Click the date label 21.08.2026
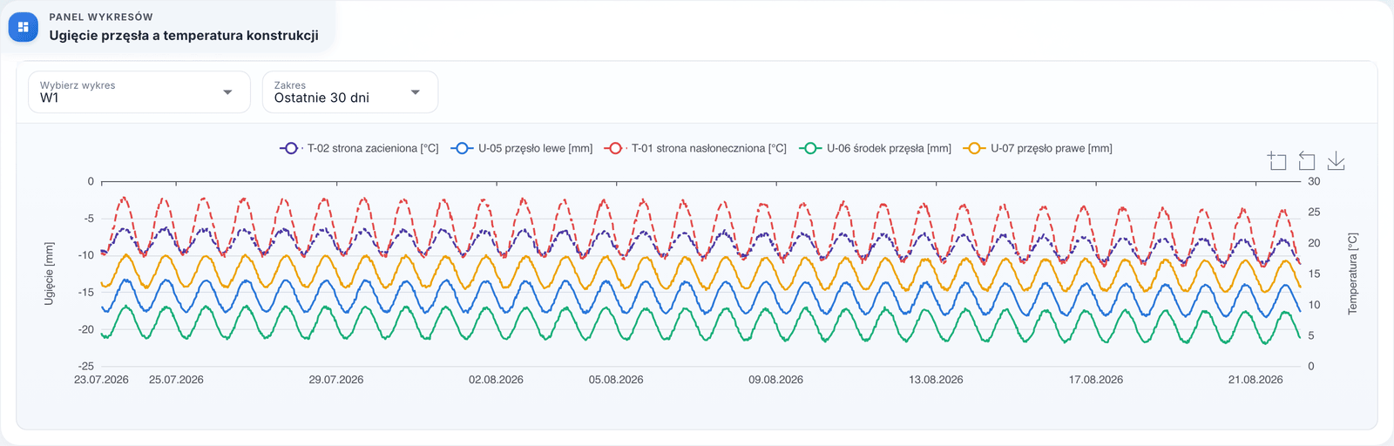Viewport: 1394px width, 446px height. [1256, 380]
